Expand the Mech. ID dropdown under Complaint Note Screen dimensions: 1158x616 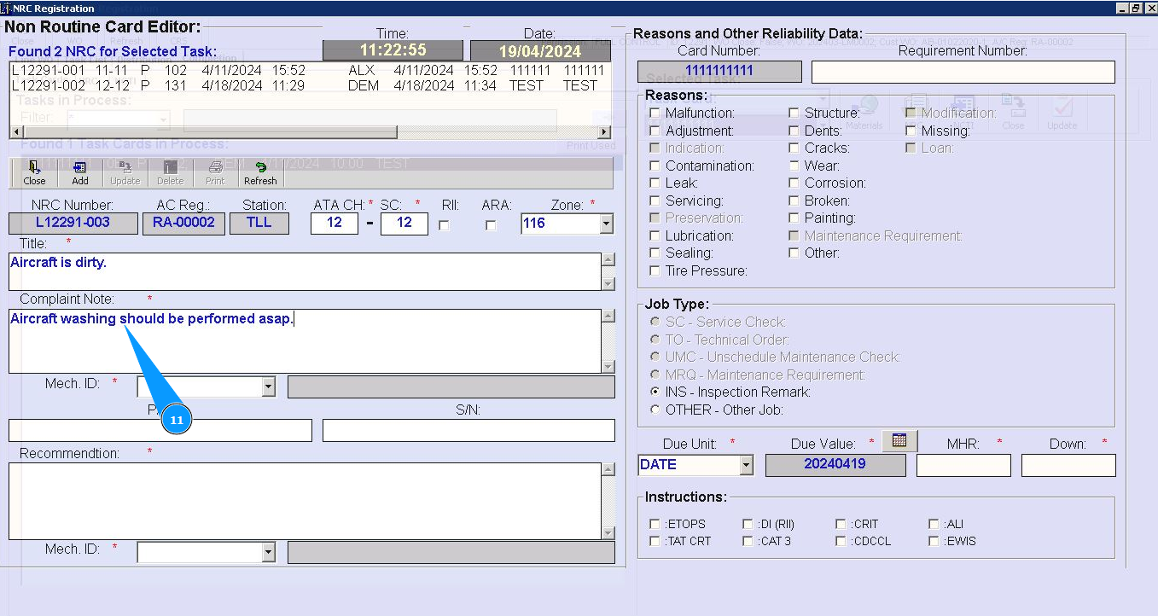[269, 387]
